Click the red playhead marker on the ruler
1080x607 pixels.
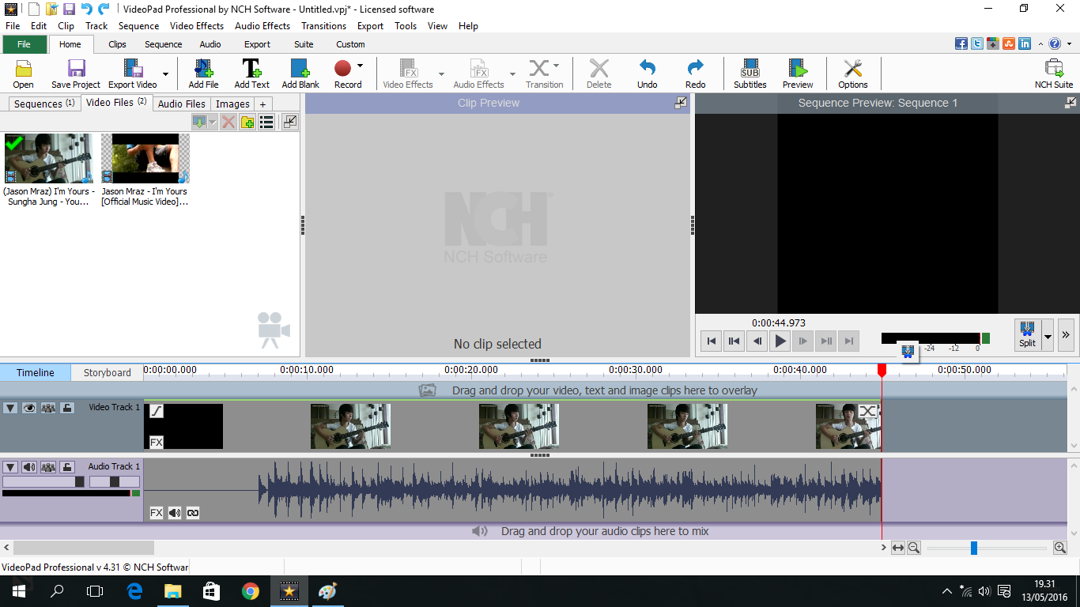[x=882, y=370]
